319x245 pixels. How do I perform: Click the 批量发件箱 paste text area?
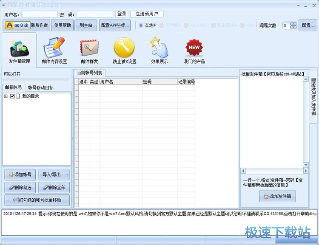point(272,122)
